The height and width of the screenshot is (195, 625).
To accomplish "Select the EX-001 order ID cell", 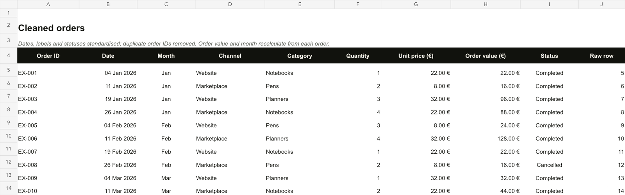I will (48, 73).
